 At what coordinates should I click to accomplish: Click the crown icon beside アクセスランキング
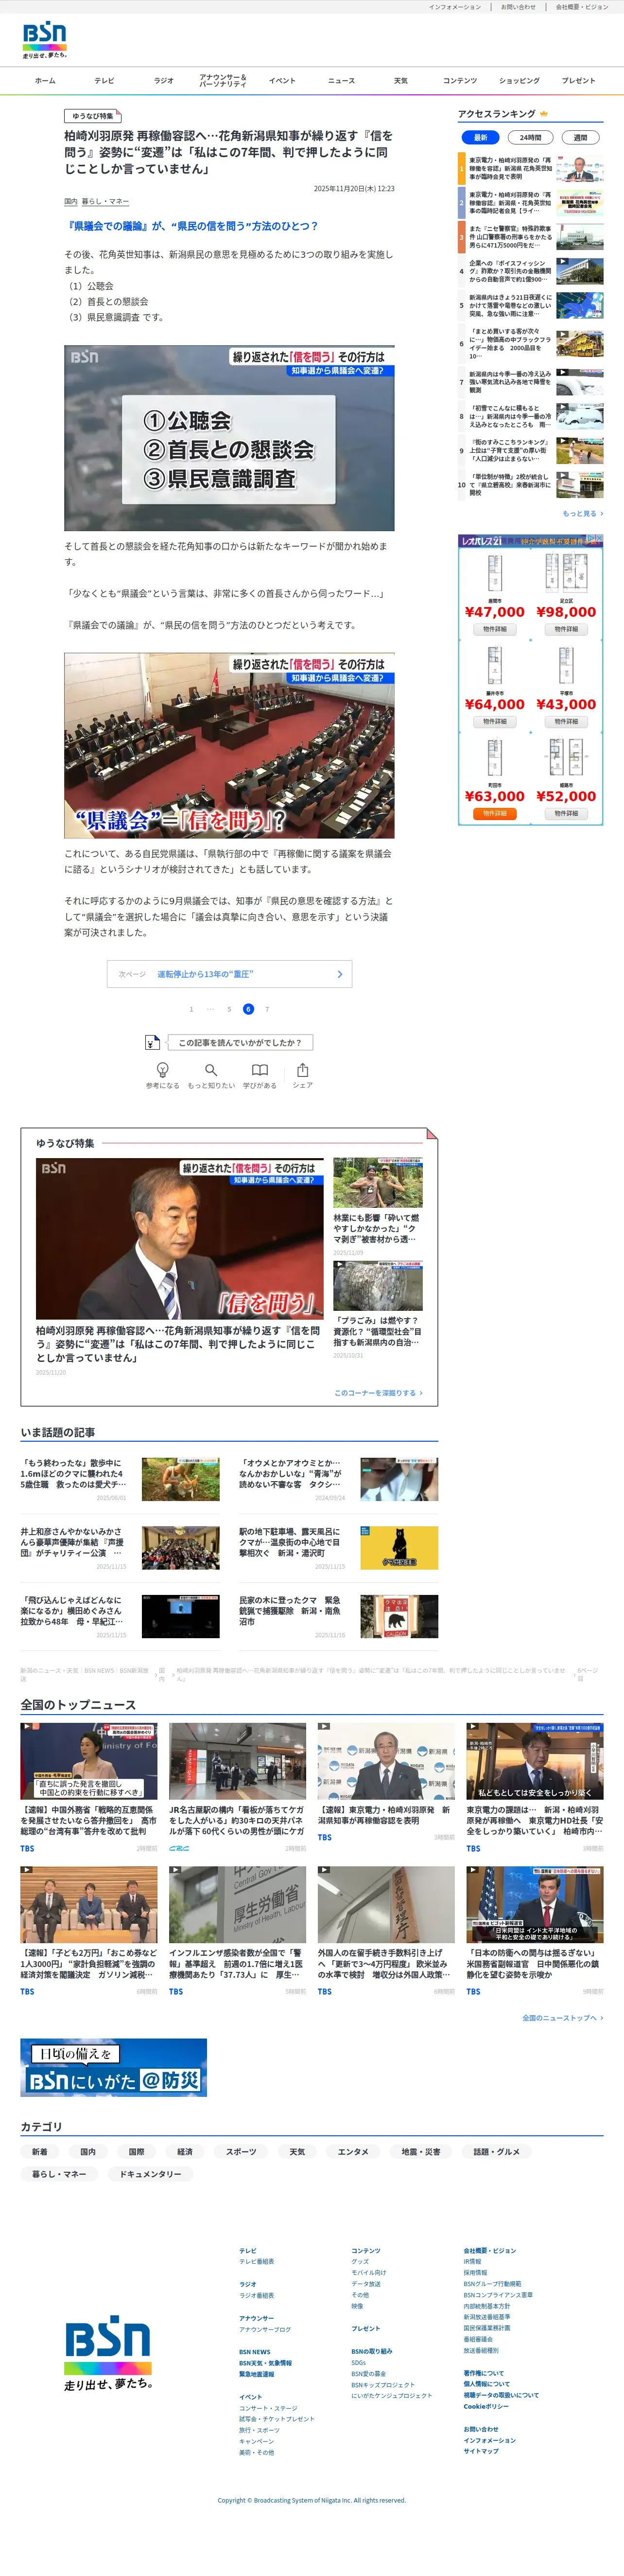coord(544,114)
